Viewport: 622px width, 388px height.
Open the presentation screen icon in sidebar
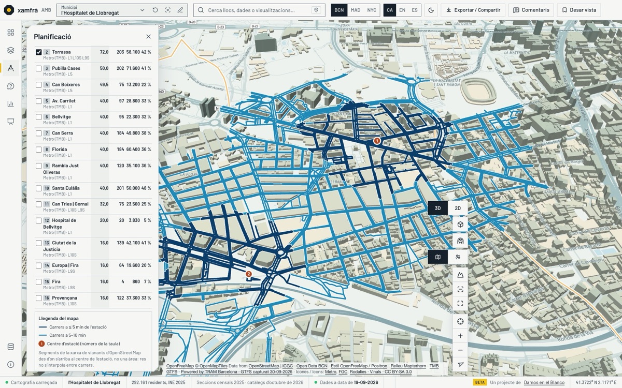pyautogui.click(x=10, y=122)
